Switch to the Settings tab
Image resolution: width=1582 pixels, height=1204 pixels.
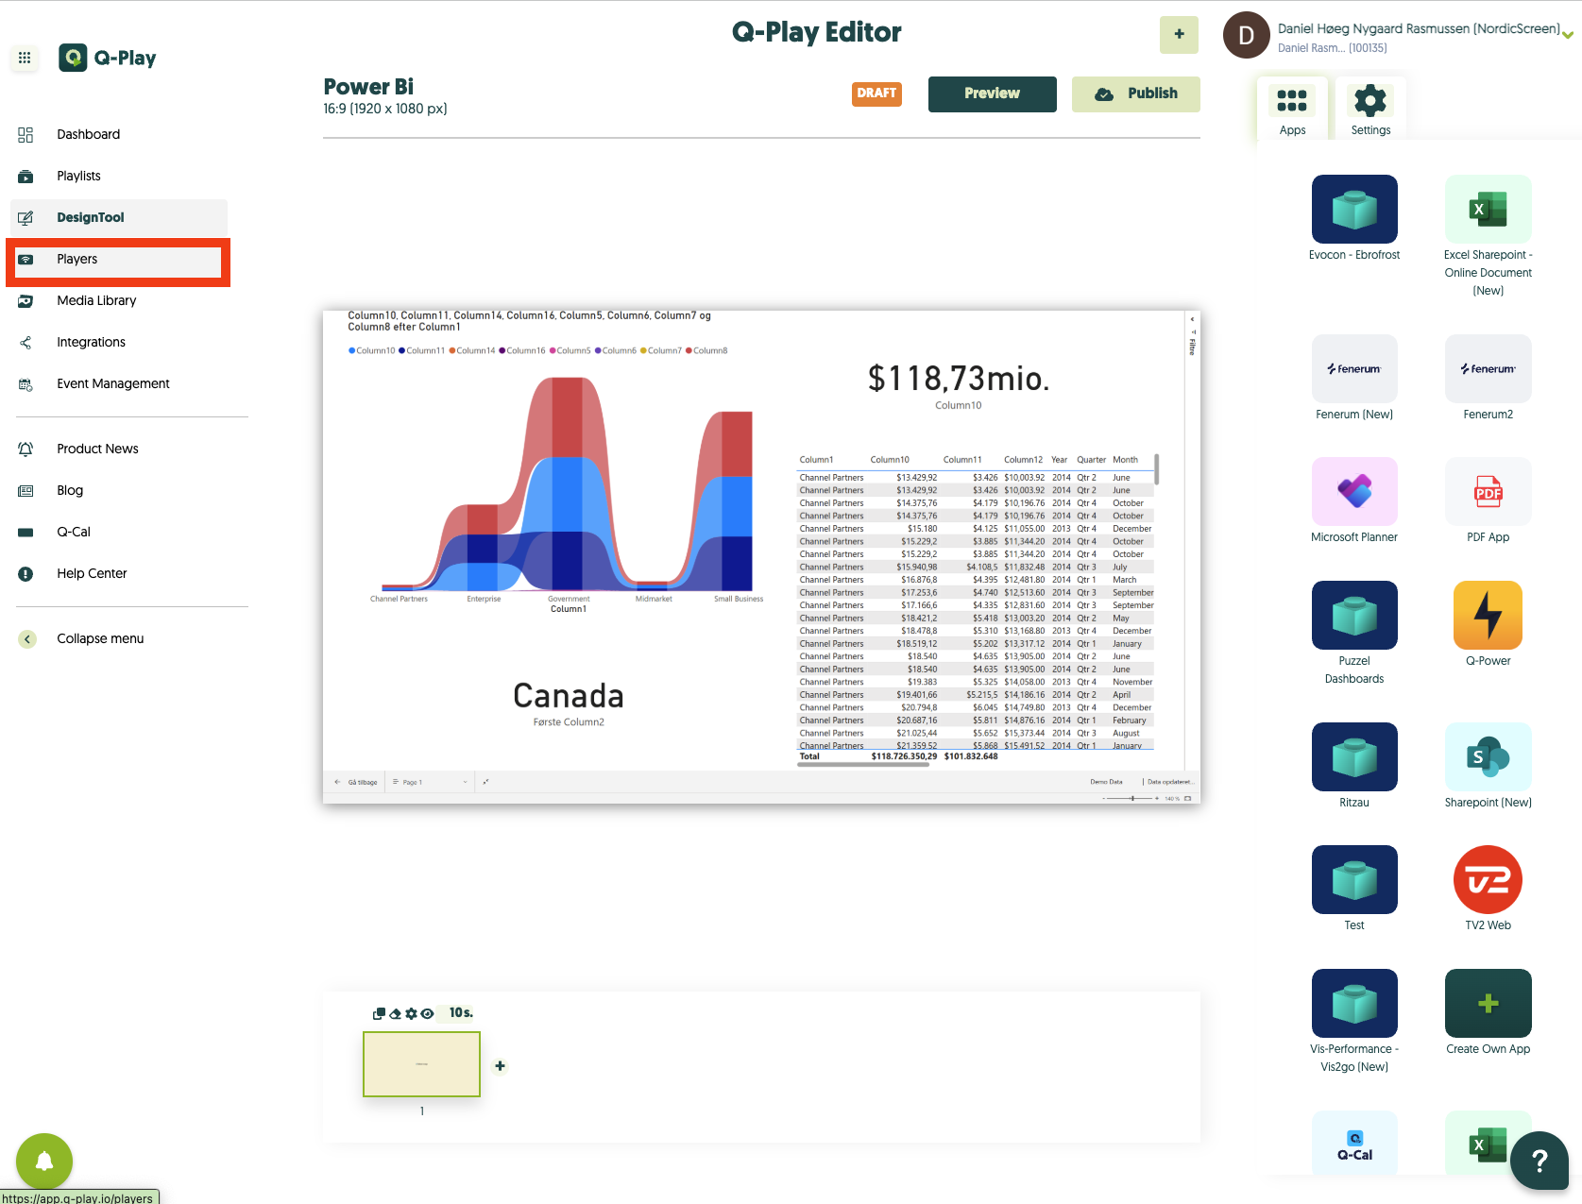coord(1370,110)
